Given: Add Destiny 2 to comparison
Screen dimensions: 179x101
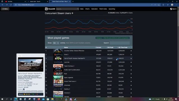Looking at the screenshot, I should click(131, 89).
